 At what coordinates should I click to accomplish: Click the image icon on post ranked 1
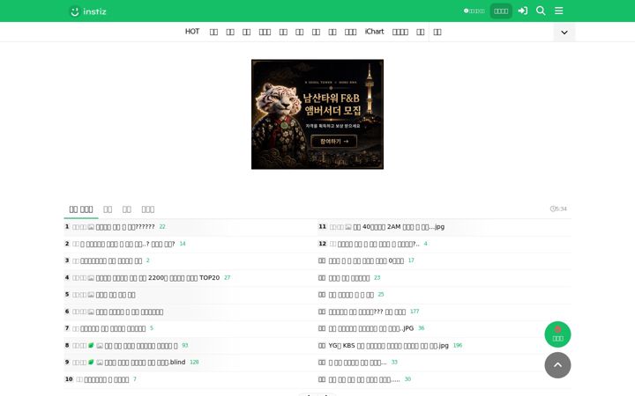click(x=91, y=227)
